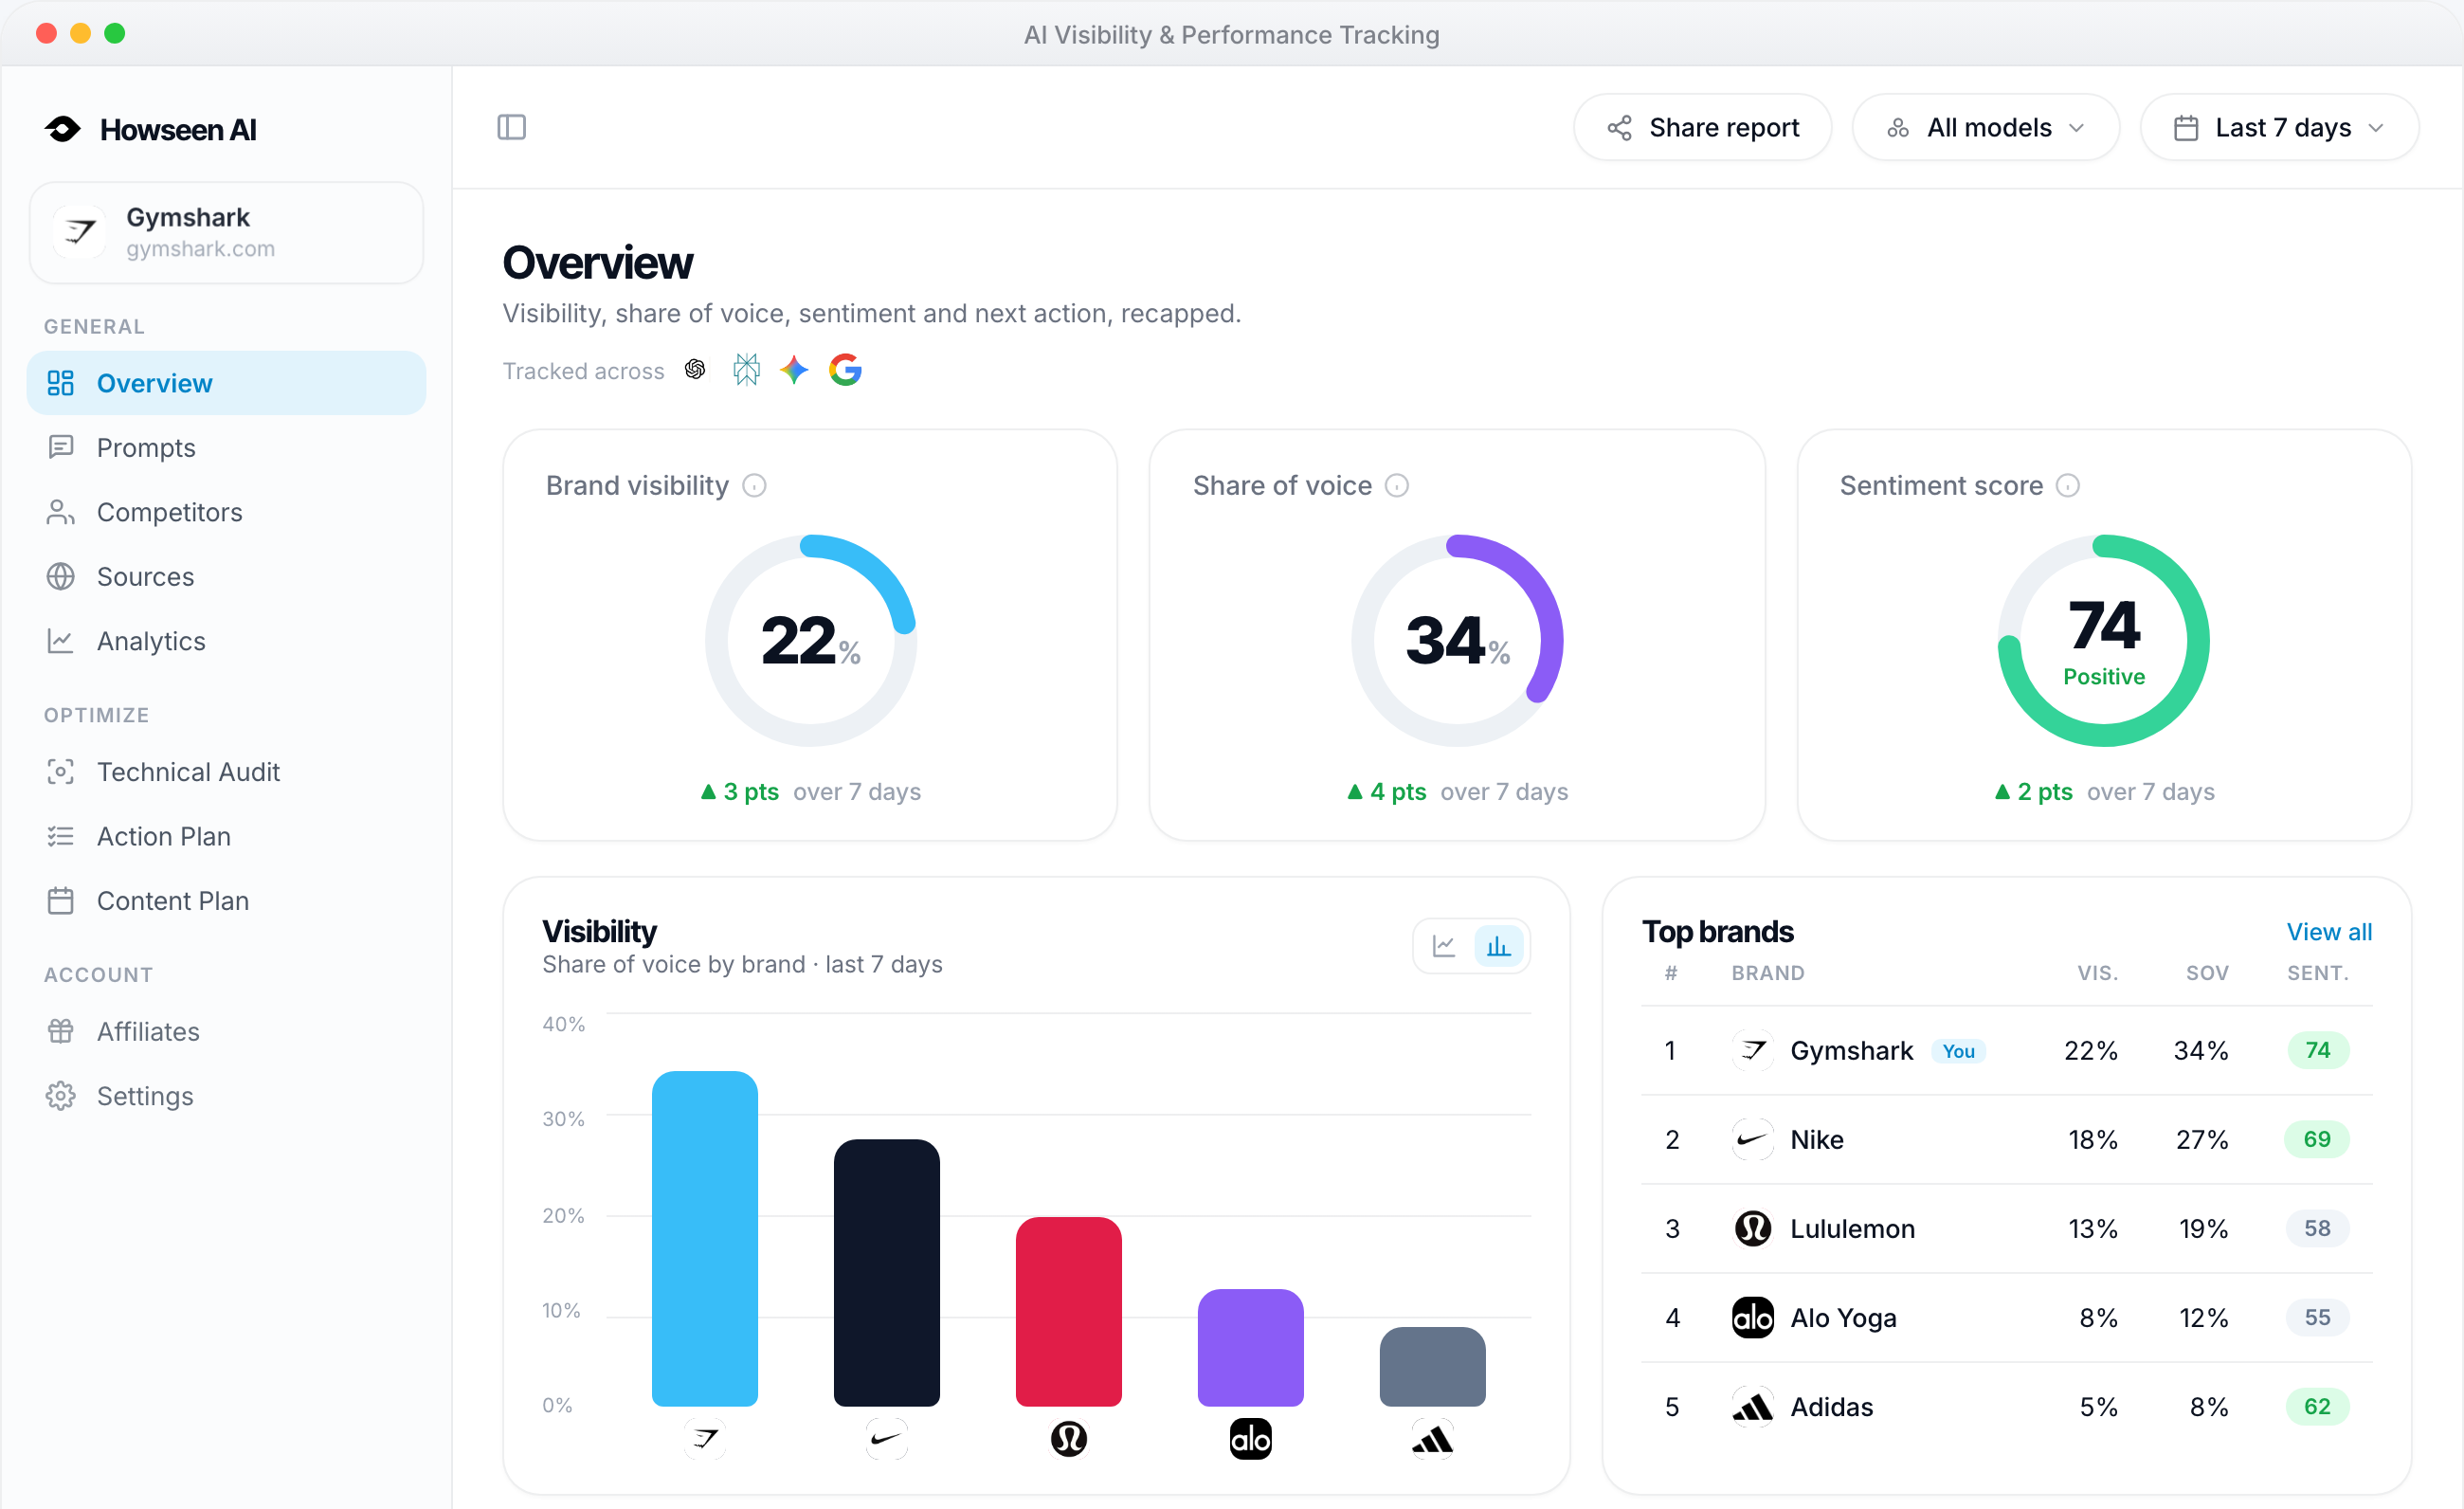Switch Visibility chart to line view
2464x1509 pixels.
click(x=1444, y=946)
